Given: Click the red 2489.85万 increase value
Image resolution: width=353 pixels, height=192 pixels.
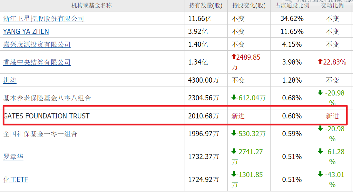Looking at the screenshot, I should tap(246, 62).
